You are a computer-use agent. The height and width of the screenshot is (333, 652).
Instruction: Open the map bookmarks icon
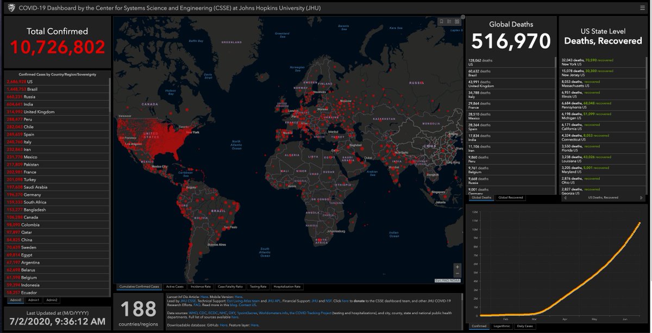point(442,22)
